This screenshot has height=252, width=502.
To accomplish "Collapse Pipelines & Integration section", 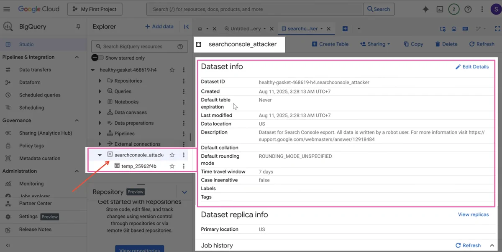I will click(x=77, y=57).
